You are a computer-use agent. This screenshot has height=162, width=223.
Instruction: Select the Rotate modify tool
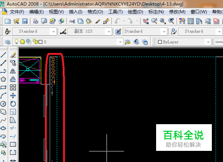pyautogui.click(x=13, y=104)
